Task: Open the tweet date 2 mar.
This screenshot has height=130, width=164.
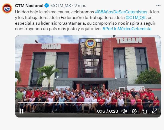Action: coord(80,6)
